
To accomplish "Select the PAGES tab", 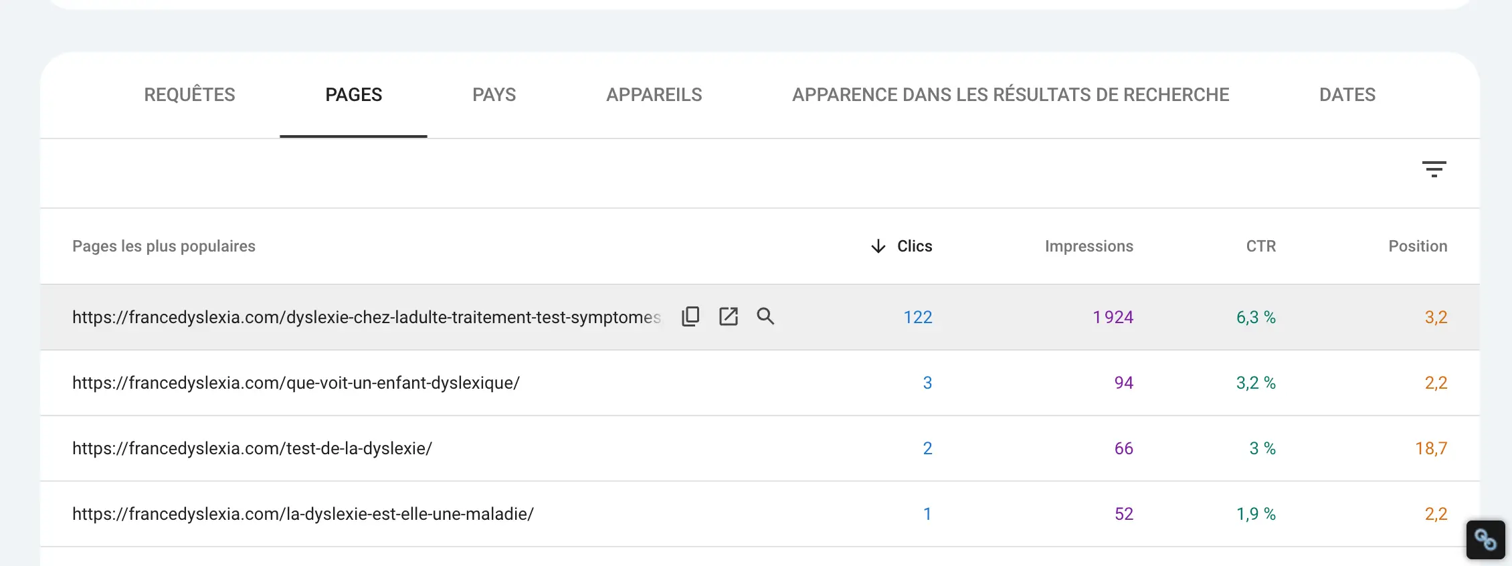I will 353,95.
